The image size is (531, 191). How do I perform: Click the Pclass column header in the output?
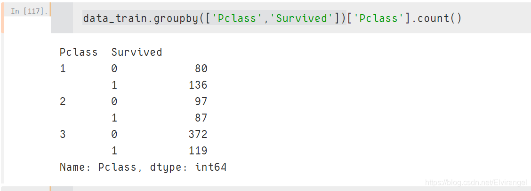pos(79,52)
